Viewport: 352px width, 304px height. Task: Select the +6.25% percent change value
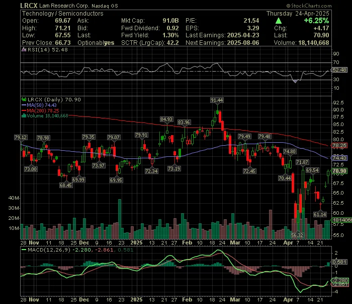pyautogui.click(x=316, y=21)
